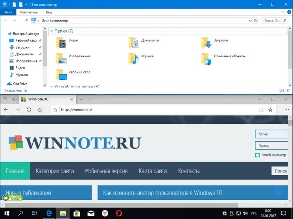Click the Explorer forward arrow
Image resolution: width=293 pixels, height=219 pixels.
coord(14,20)
